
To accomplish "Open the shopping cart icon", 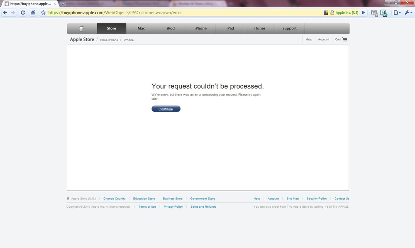I will point(344,39).
